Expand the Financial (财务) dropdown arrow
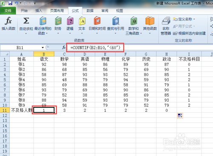 (x=58, y=33)
